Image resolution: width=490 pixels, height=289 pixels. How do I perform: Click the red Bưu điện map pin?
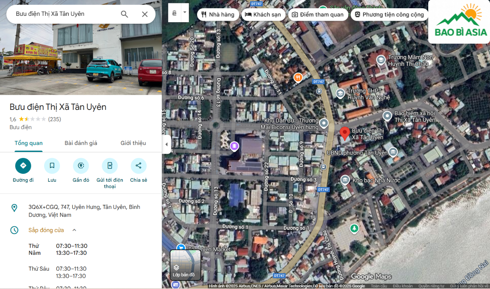click(x=345, y=133)
